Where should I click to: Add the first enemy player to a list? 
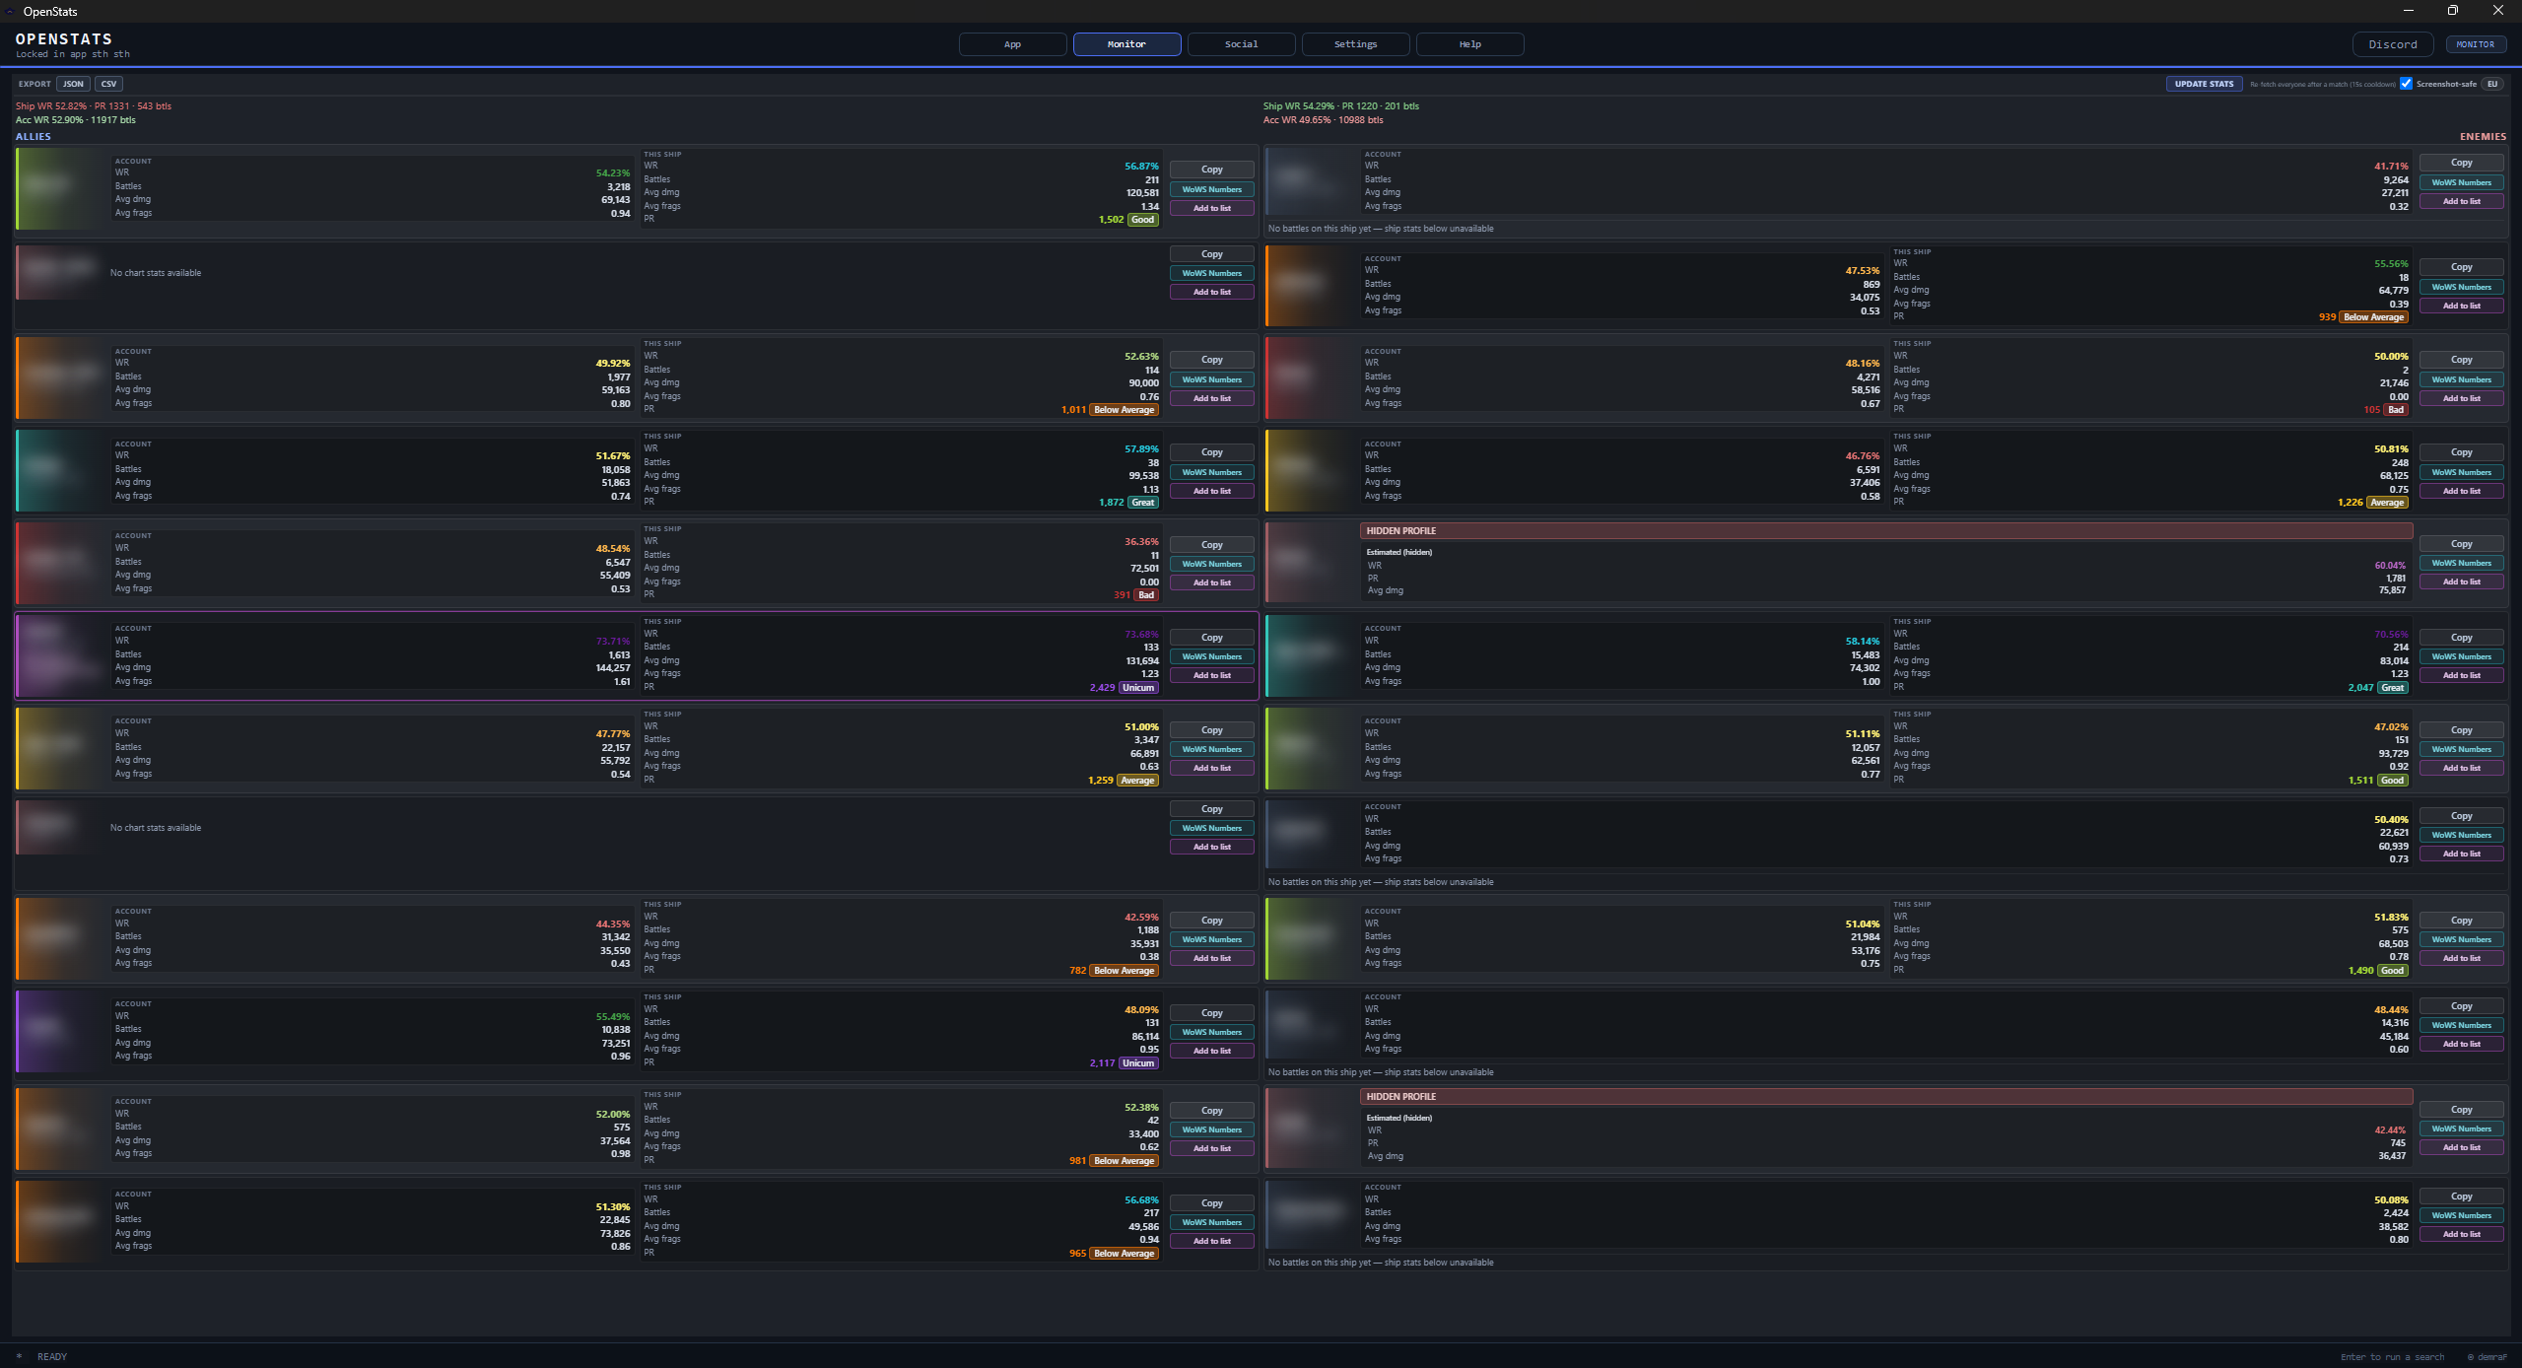(2460, 200)
